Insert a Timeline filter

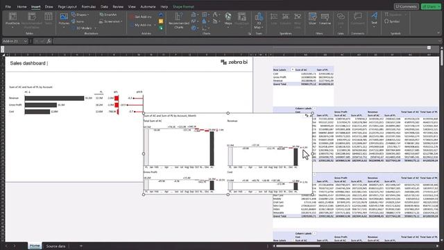coord(325,19)
